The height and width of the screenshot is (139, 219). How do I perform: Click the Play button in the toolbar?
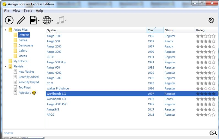click(x=9, y=20)
